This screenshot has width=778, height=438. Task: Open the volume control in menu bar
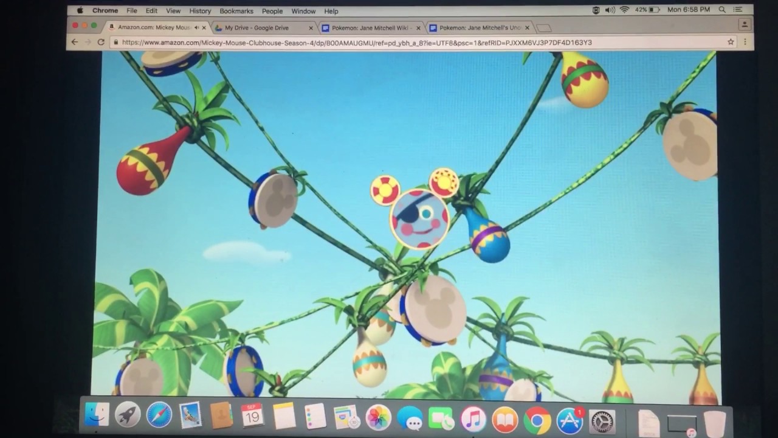tap(610, 10)
